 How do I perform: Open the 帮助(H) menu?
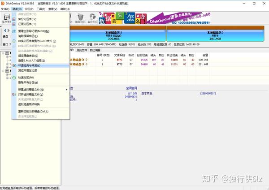[65, 9]
